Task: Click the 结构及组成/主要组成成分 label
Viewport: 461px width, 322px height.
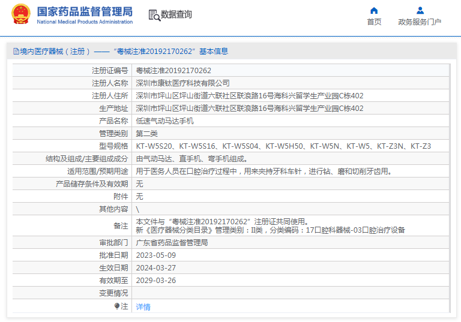Action: (86, 159)
